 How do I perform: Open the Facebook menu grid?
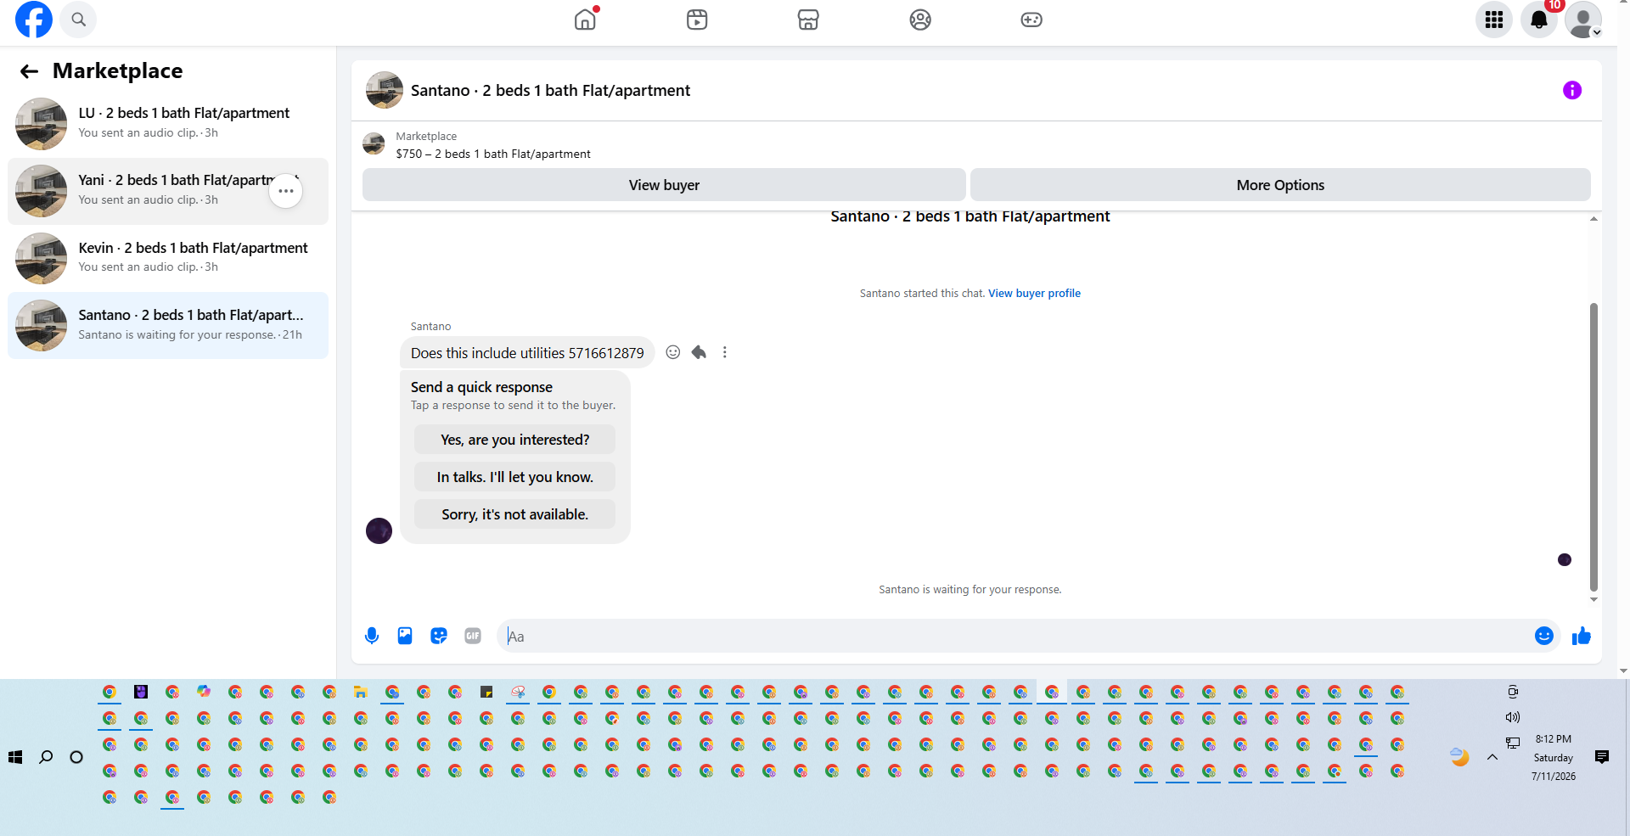(x=1494, y=20)
